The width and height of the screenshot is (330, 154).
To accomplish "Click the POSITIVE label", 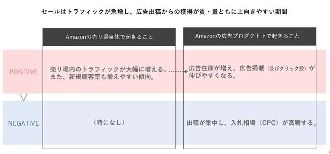I will pos(24,72).
